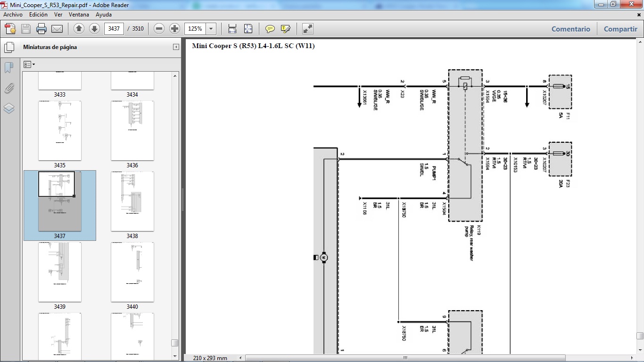Select the page 3436 thumbnail
The image size is (644, 362).
click(132, 131)
